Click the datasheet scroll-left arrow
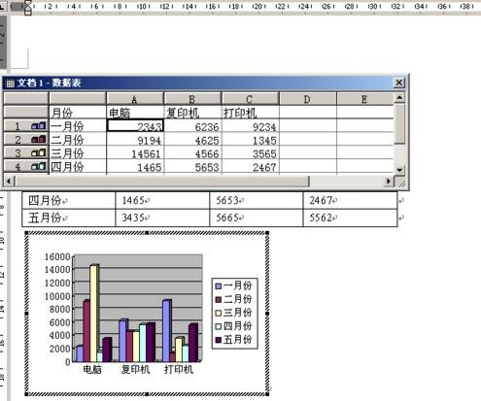This screenshot has height=401, width=481. pos(9,182)
